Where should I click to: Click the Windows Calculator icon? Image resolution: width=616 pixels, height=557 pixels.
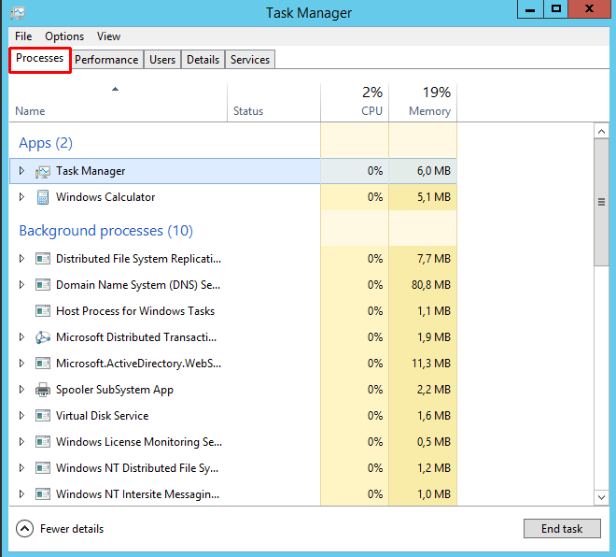pos(43,197)
